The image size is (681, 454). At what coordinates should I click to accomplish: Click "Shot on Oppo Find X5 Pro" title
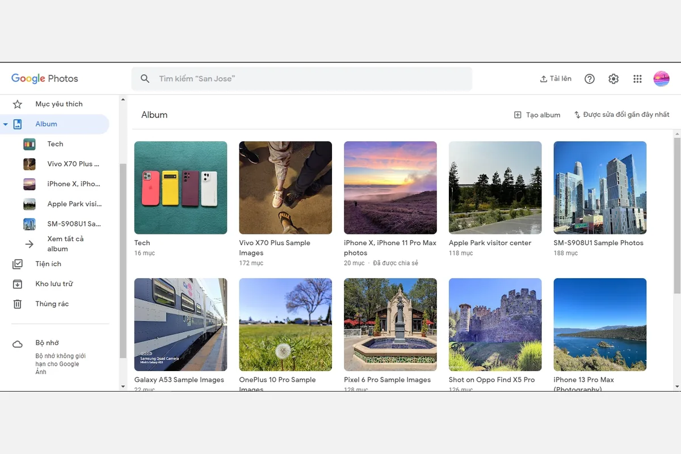click(492, 380)
